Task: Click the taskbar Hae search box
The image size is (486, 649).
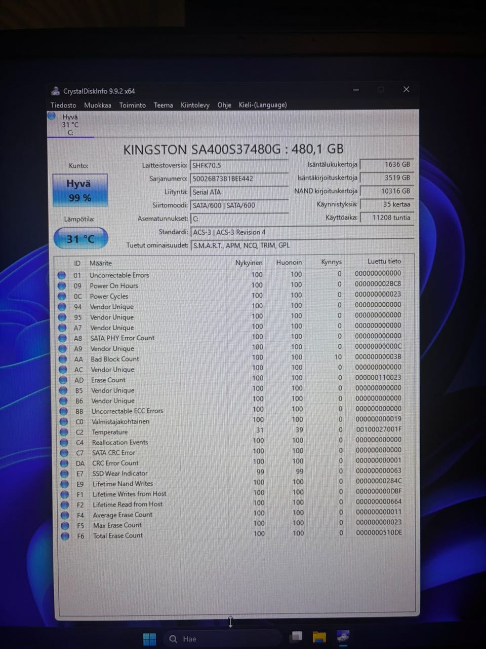Action: 223,639
